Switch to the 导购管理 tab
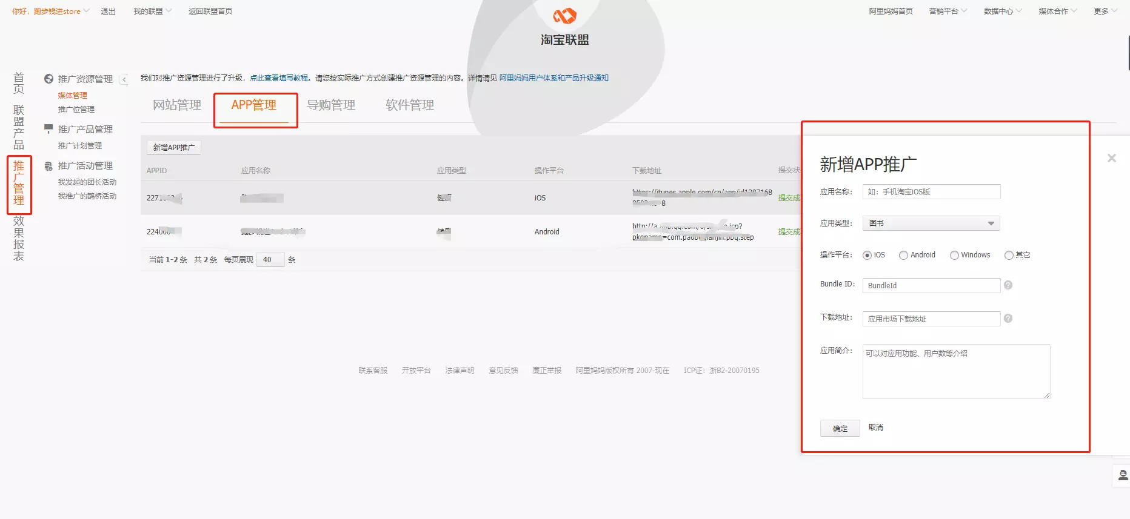 tap(331, 105)
